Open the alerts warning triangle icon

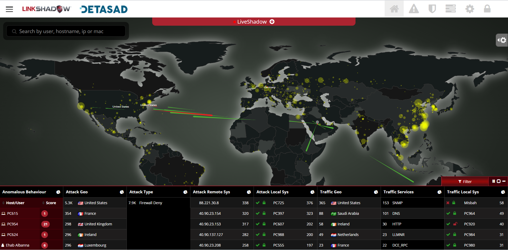413,9
